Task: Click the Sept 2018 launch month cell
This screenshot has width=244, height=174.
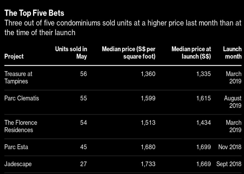Action: [x=229, y=164]
